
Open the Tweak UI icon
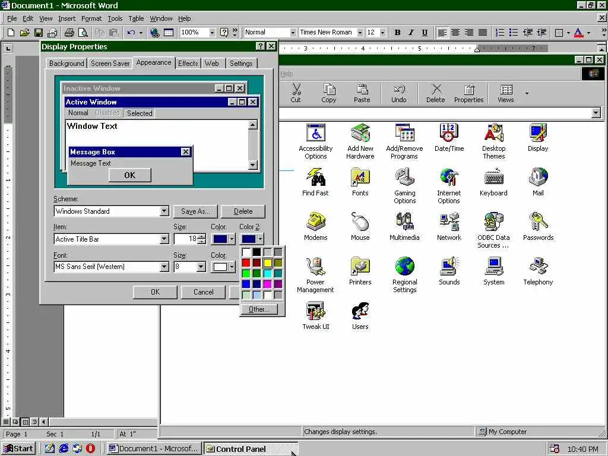(x=316, y=316)
